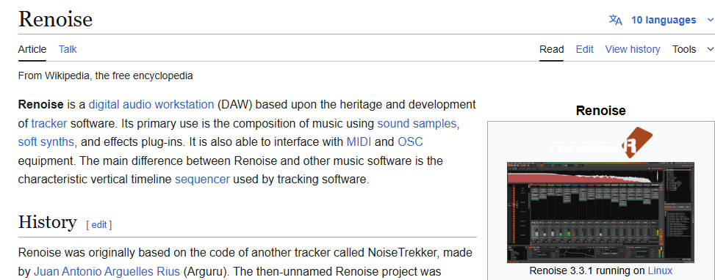This screenshot has width=715, height=280.
Task: Open the Juan Antonio Arguelles Rius link
Action: coord(107,272)
